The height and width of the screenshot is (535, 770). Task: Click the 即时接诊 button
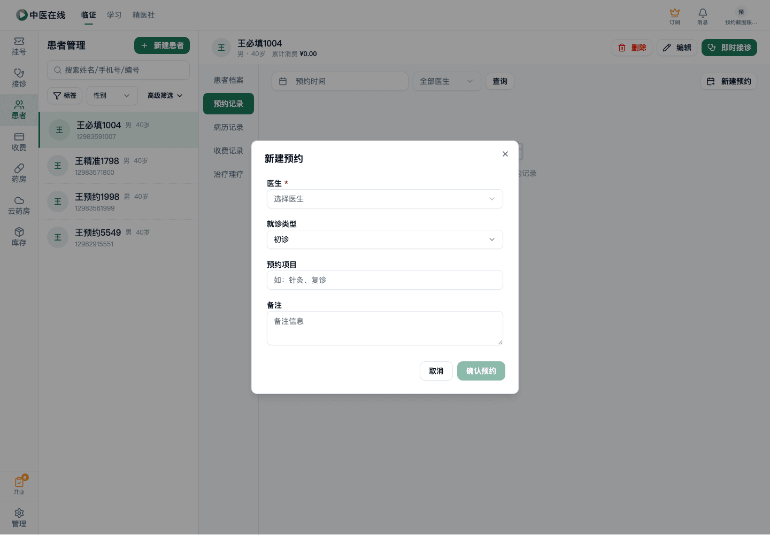click(729, 48)
